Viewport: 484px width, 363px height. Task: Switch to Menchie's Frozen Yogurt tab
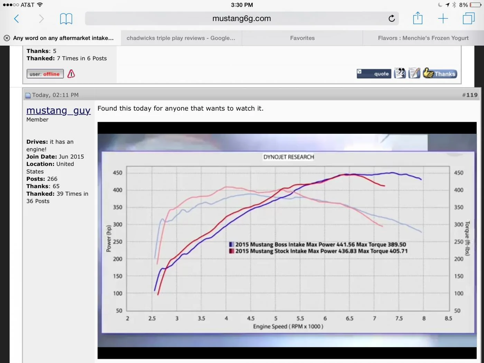click(x=423, y=38)
